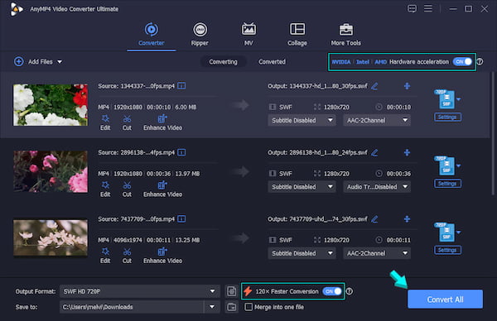Image resolution: width=497 pixels, height=321 pixels.
Task: Open Settings for the 7437709 output
Action: pos(447,250)
